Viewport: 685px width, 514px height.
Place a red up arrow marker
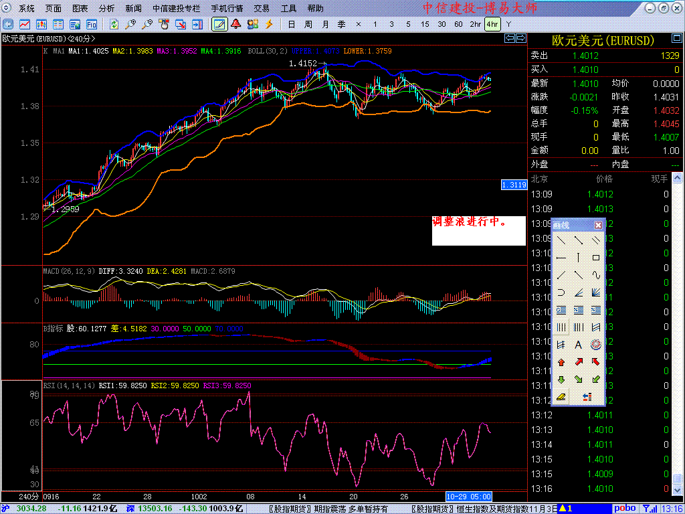pyautogui.click(x=561, y=362)
